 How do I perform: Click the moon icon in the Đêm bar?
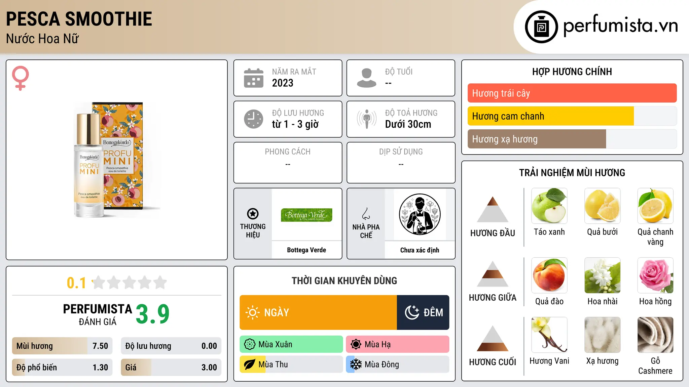(412, 312)
